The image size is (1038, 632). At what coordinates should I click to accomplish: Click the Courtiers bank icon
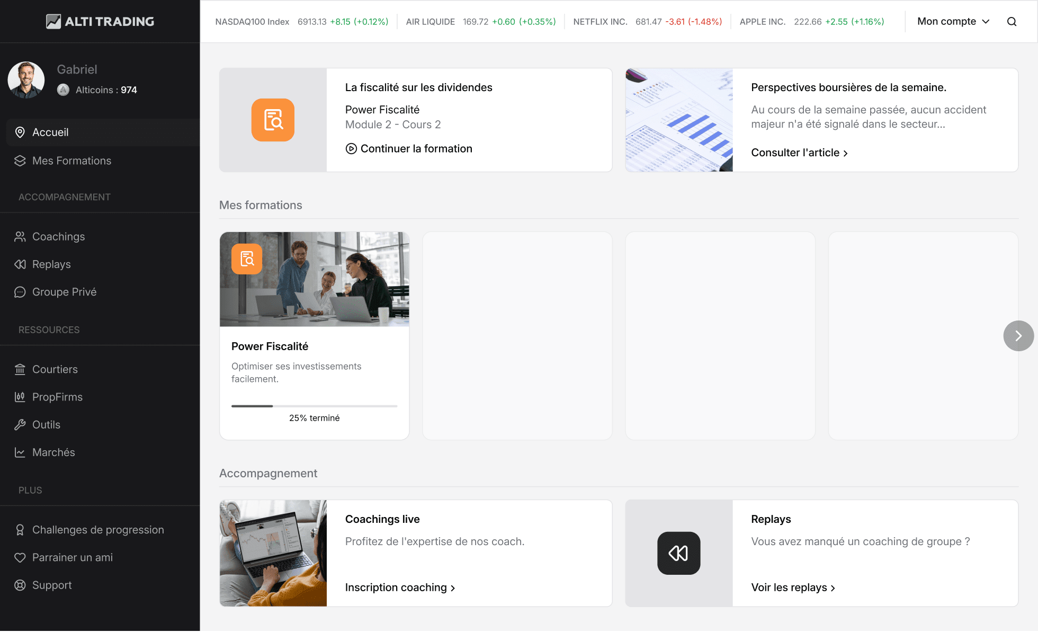pos(20,369)
